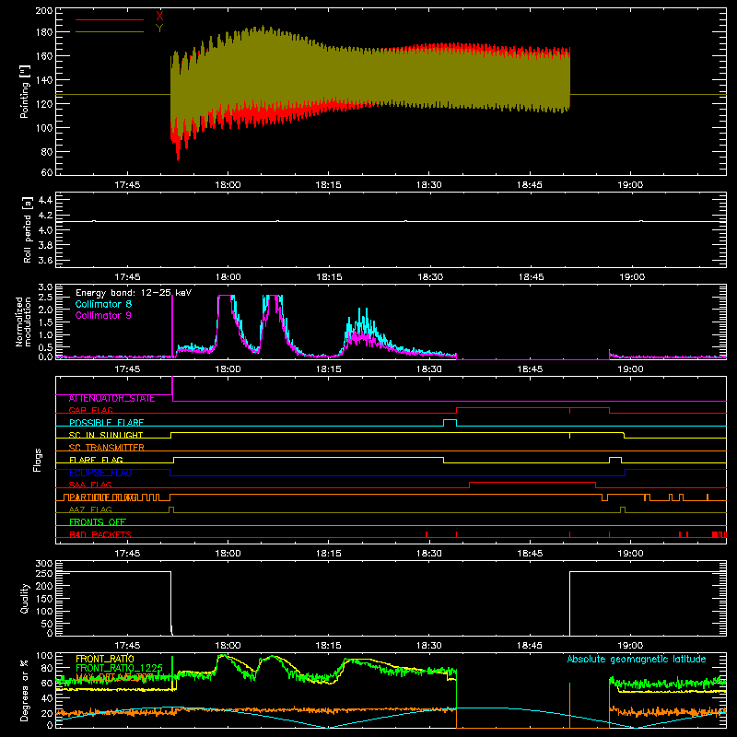The width and height of the screenshot is (737, 737).
Task: Click the 17:45 tick under the Quality plot
Action: [127, 646]
